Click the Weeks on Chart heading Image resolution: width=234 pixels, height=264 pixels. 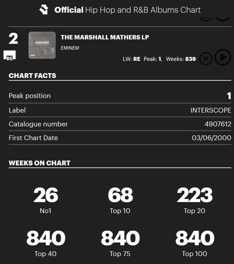point(40,163)
